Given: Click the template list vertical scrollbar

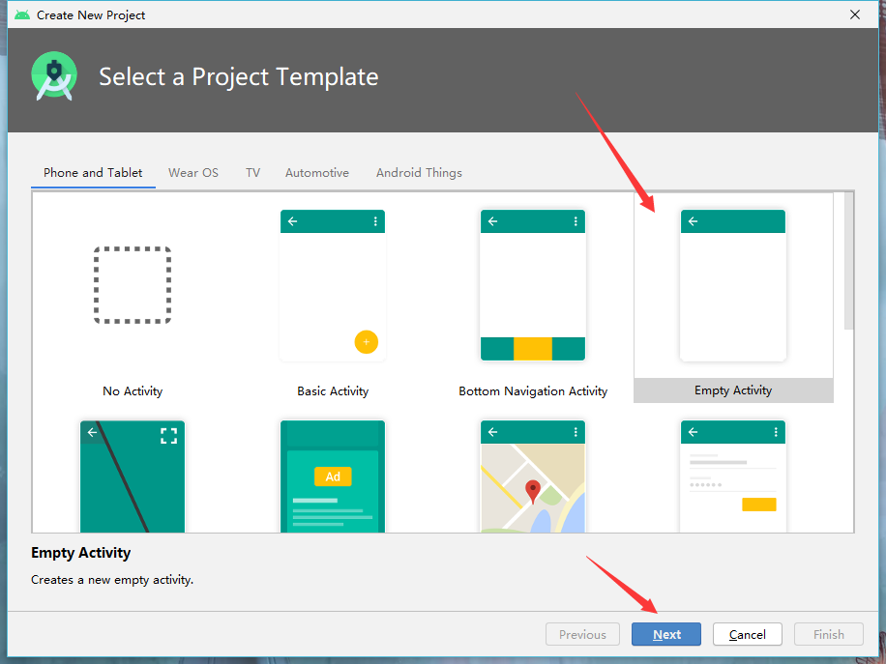Looking at the screenshot, I should (x=848, y=261).
